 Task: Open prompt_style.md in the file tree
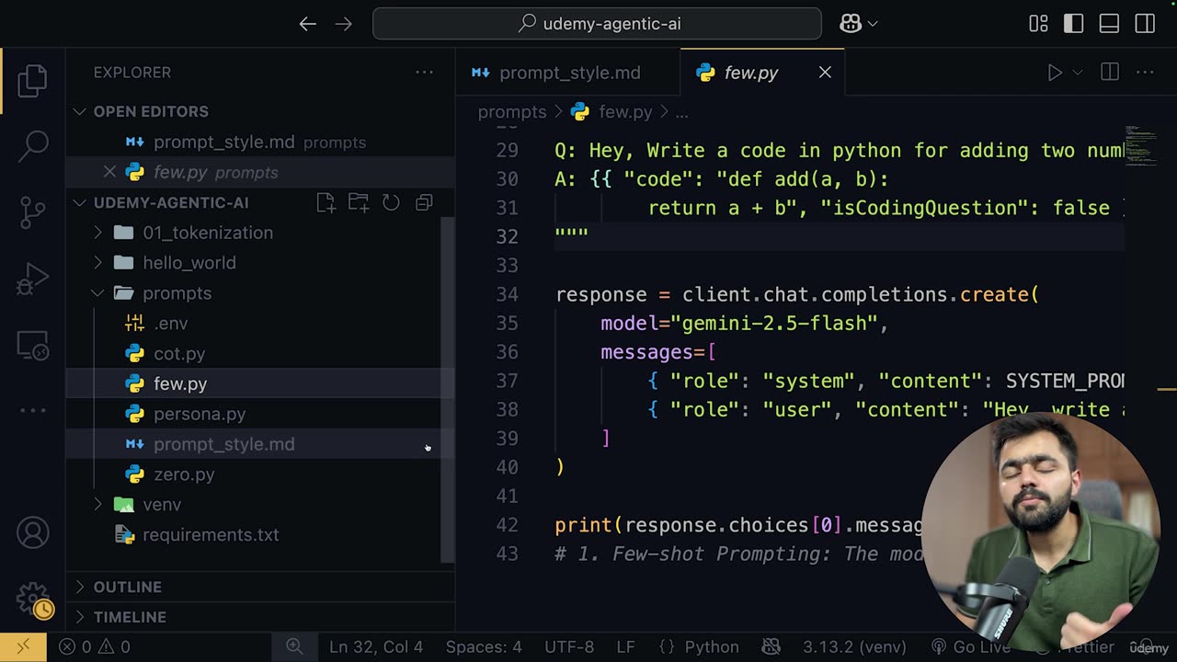[x=256, y=444]
